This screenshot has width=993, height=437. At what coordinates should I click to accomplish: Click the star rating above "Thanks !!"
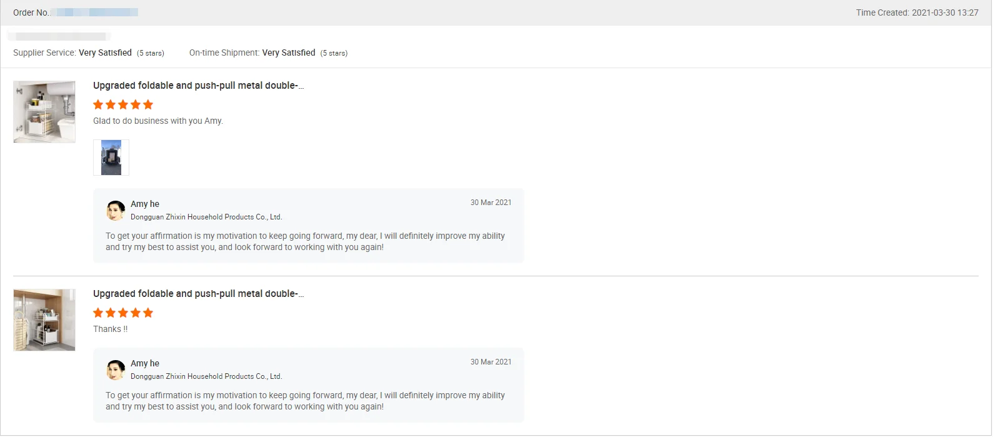[123, 313]
